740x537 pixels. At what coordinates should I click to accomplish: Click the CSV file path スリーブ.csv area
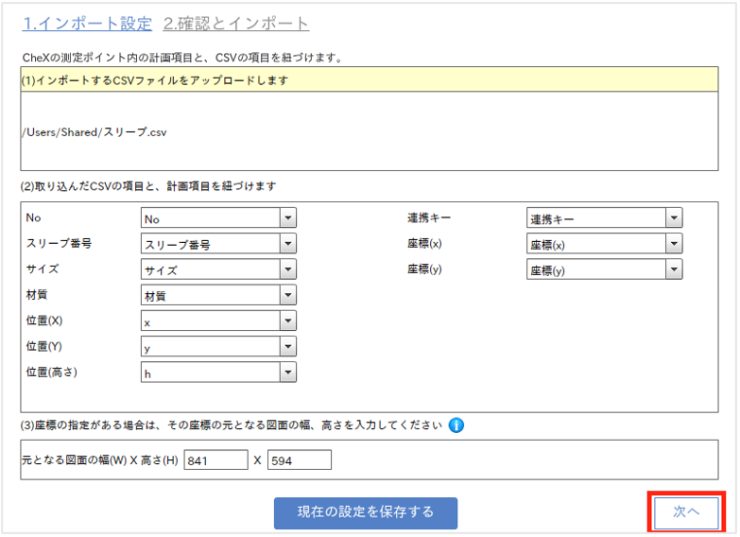point(96,132)
